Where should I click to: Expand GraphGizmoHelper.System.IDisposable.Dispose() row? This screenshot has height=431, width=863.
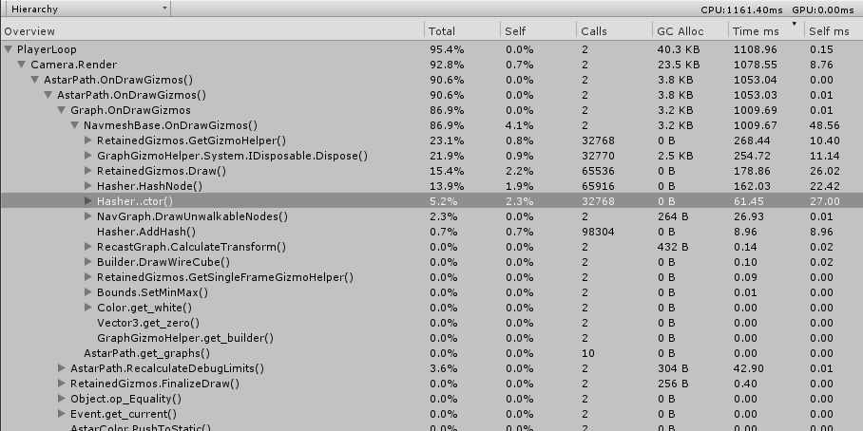point(88,156)
